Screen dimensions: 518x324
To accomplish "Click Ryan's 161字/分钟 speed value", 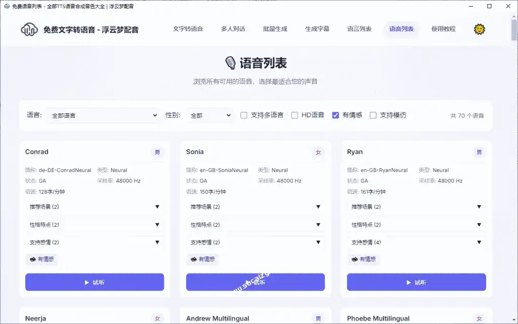I will click(373, 192).
